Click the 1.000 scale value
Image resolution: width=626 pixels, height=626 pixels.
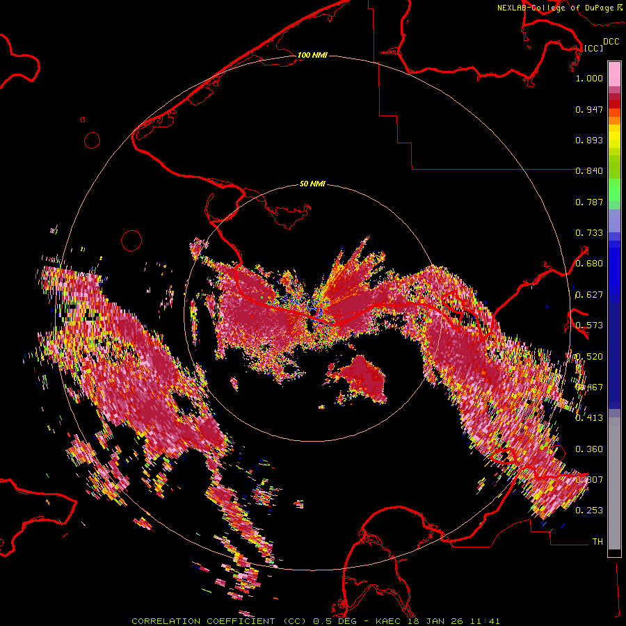click(x=589, y=78)
